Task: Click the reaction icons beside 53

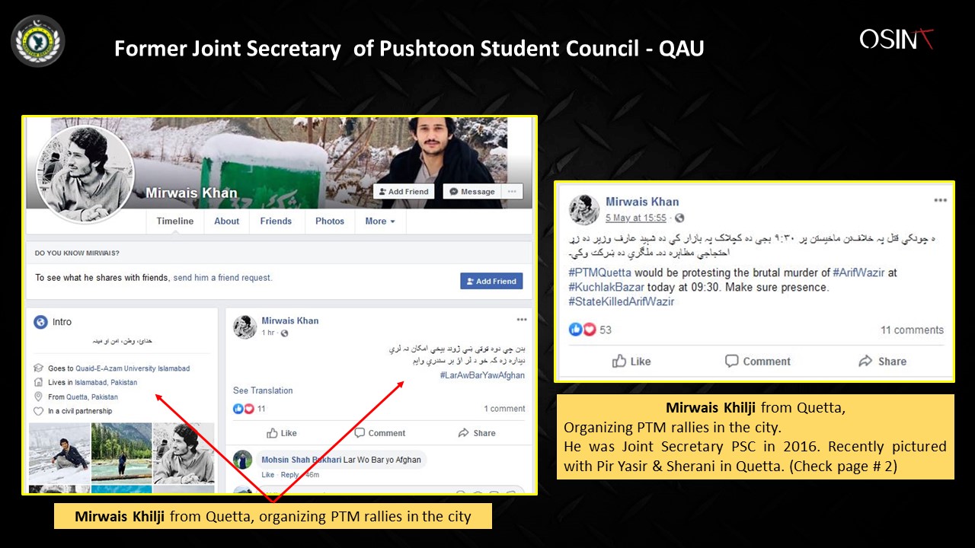Action: click(x=582, y=330)
